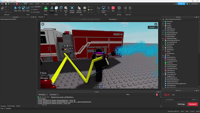The width and height of the screenshot is (200, 113).
Task: Open the Toolbox from ribbon
Action: (x=52, y=9)
